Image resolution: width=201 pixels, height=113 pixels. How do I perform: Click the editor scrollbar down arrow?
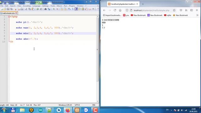pos(97,101)
